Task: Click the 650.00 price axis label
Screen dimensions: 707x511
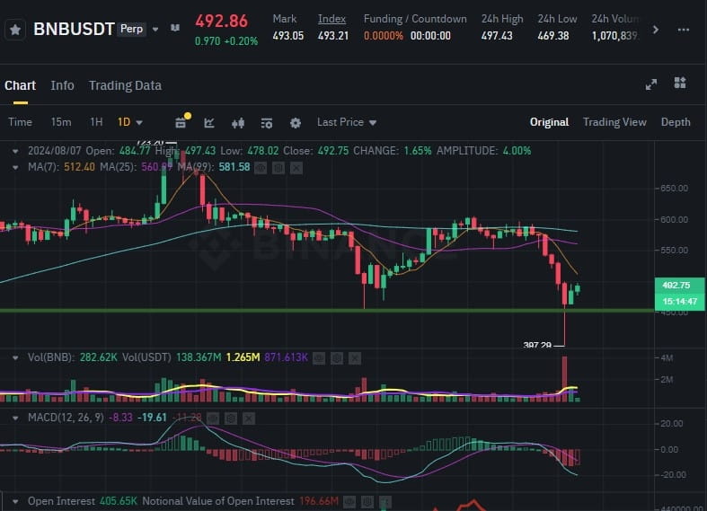Action: pyautogui.click(x=674, y=189)
